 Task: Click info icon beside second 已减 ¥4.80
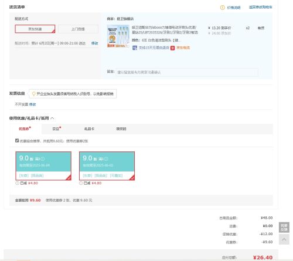[81, 183]
